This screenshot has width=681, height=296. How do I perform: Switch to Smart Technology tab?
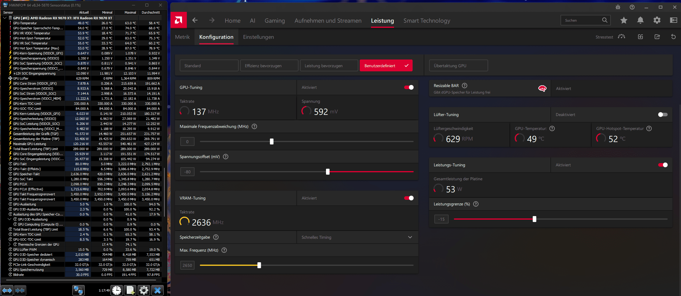pyautogui.click(x=427, y=21)
